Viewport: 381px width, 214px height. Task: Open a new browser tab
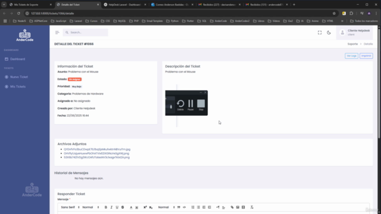[294, 5]
